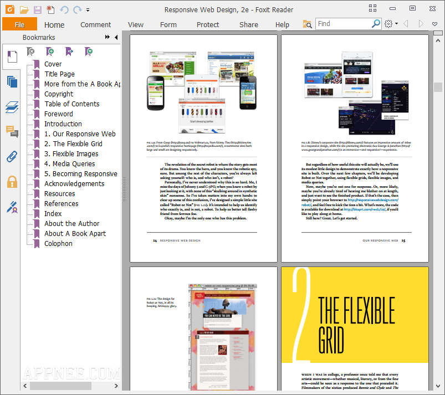Jump to the Copyright bookmark
445x395 pixels.
coord(59,94)
